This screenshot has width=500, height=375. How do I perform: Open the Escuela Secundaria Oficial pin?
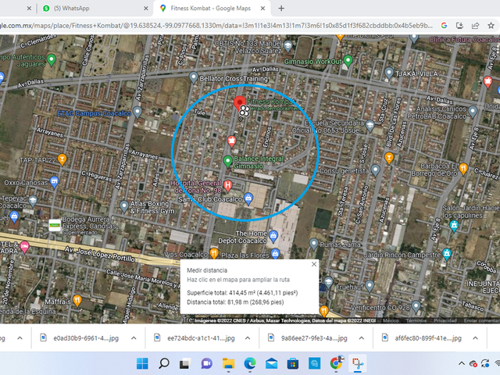(370, 126)
